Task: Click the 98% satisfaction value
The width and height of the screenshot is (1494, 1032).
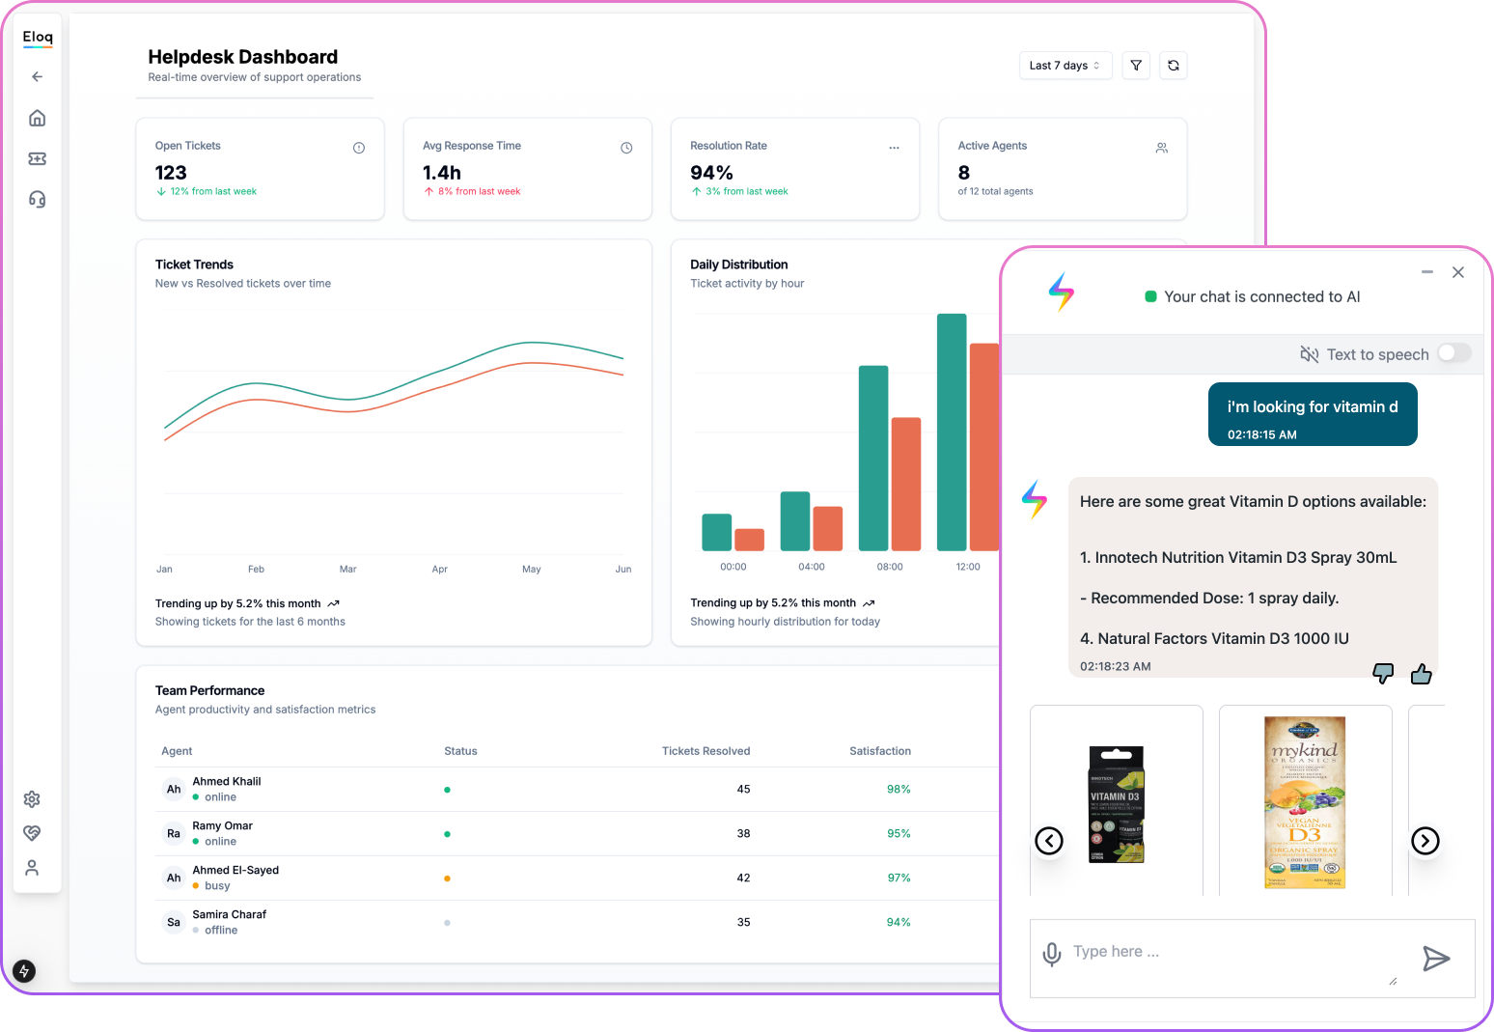Action: (899, 789)
